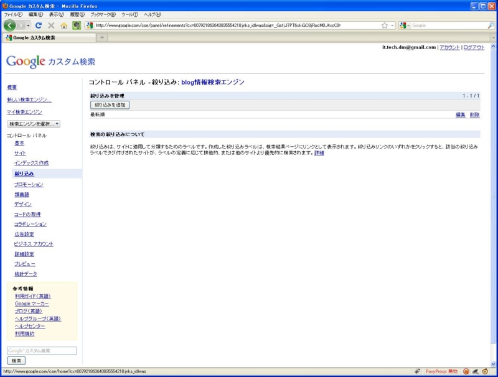Open ヘルプセンター link
Viewport: 498px width, 377px height.
(x=30, y=326)
